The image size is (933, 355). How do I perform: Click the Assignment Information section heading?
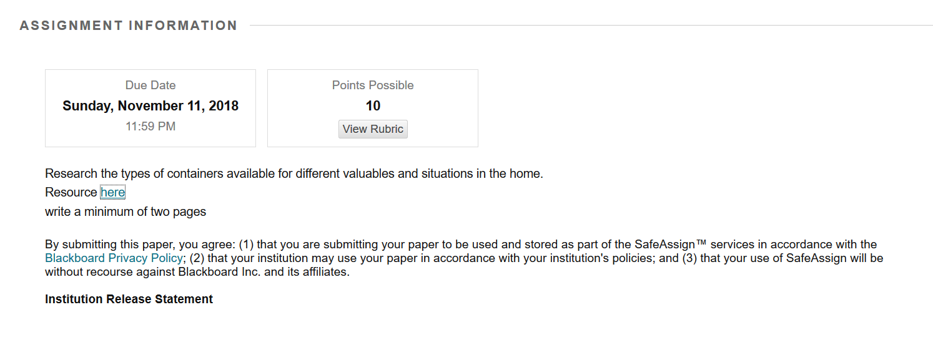[x=129, y=26]
